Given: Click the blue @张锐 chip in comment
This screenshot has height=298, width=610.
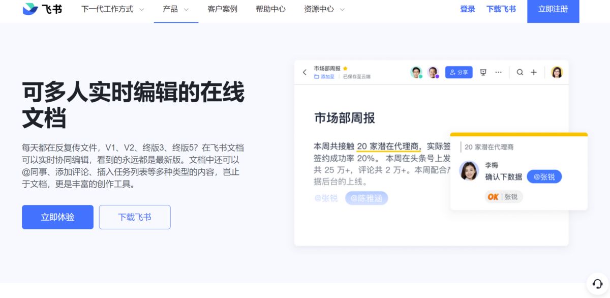Looking at the screenshot, I should coord(544,176).
